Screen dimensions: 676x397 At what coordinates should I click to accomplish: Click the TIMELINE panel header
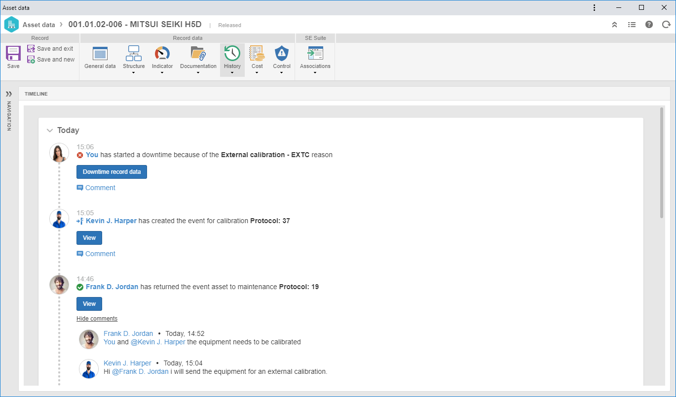pyautogui.click(x=344, y=94)
